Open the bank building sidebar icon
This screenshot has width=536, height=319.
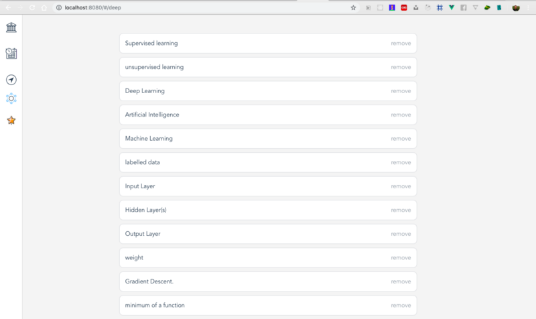[x=11, y=27]
